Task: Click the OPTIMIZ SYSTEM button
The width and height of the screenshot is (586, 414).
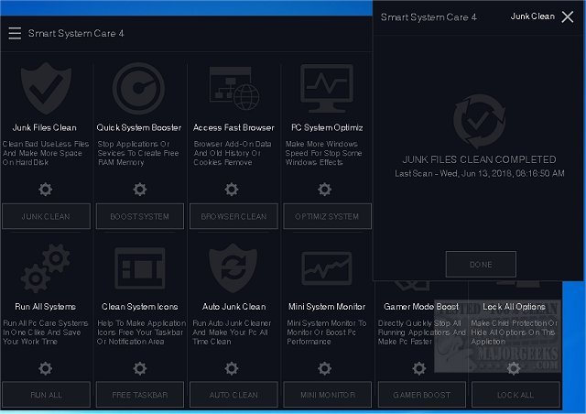Action: (x=327, y=216)
